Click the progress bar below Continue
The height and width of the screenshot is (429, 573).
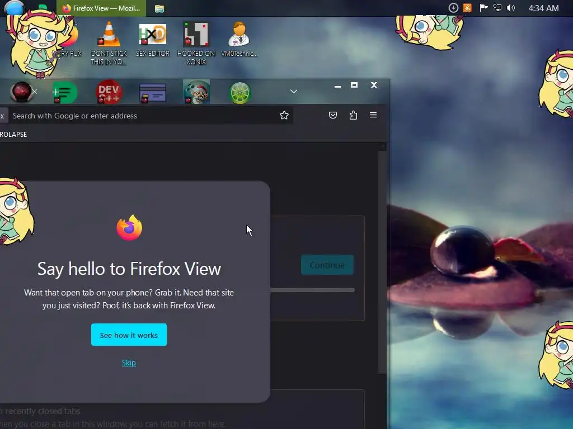(x=312, y=290)
